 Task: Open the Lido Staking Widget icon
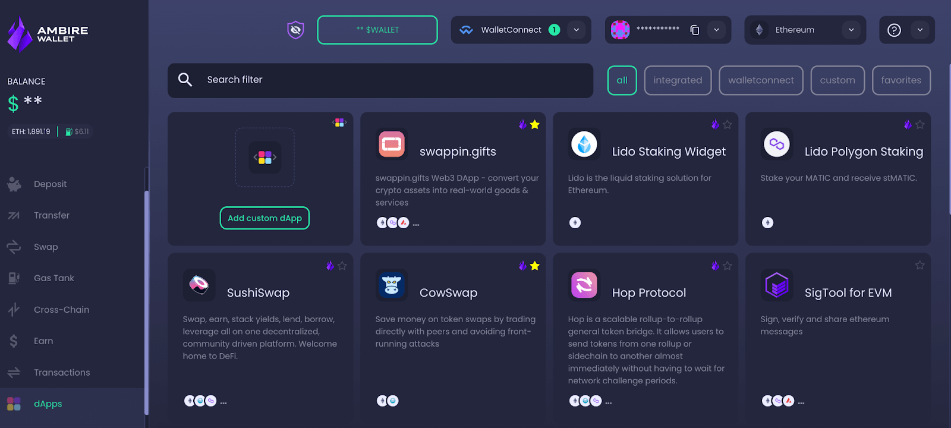click(584, 144)
